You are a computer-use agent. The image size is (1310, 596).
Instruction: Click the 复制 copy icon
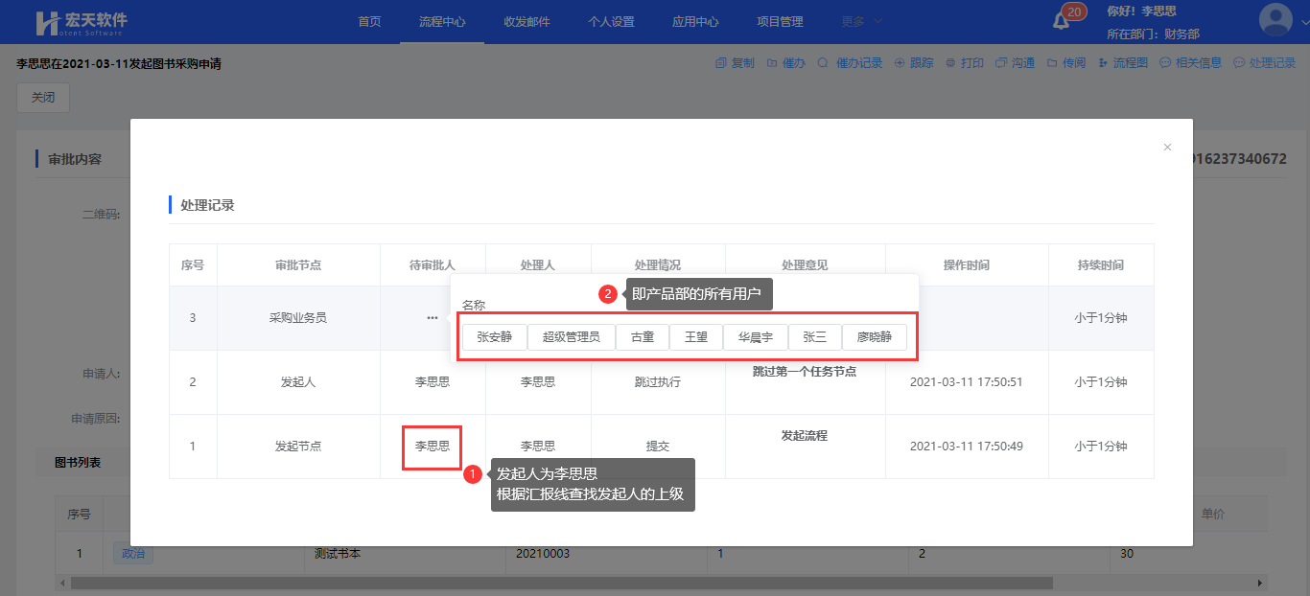(x=721, y=63)
